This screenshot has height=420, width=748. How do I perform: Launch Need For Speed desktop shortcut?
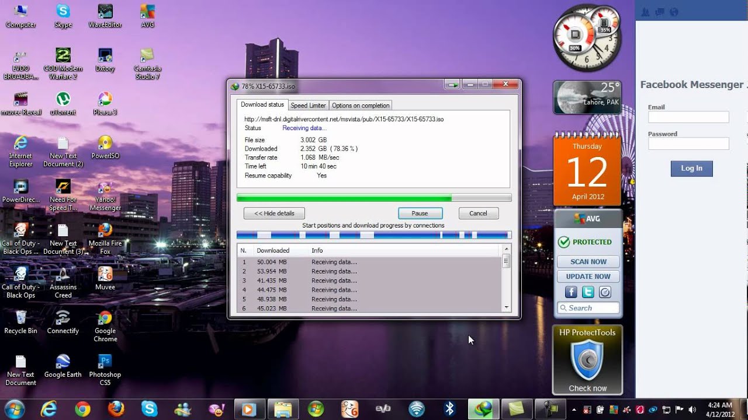point(63,195)
